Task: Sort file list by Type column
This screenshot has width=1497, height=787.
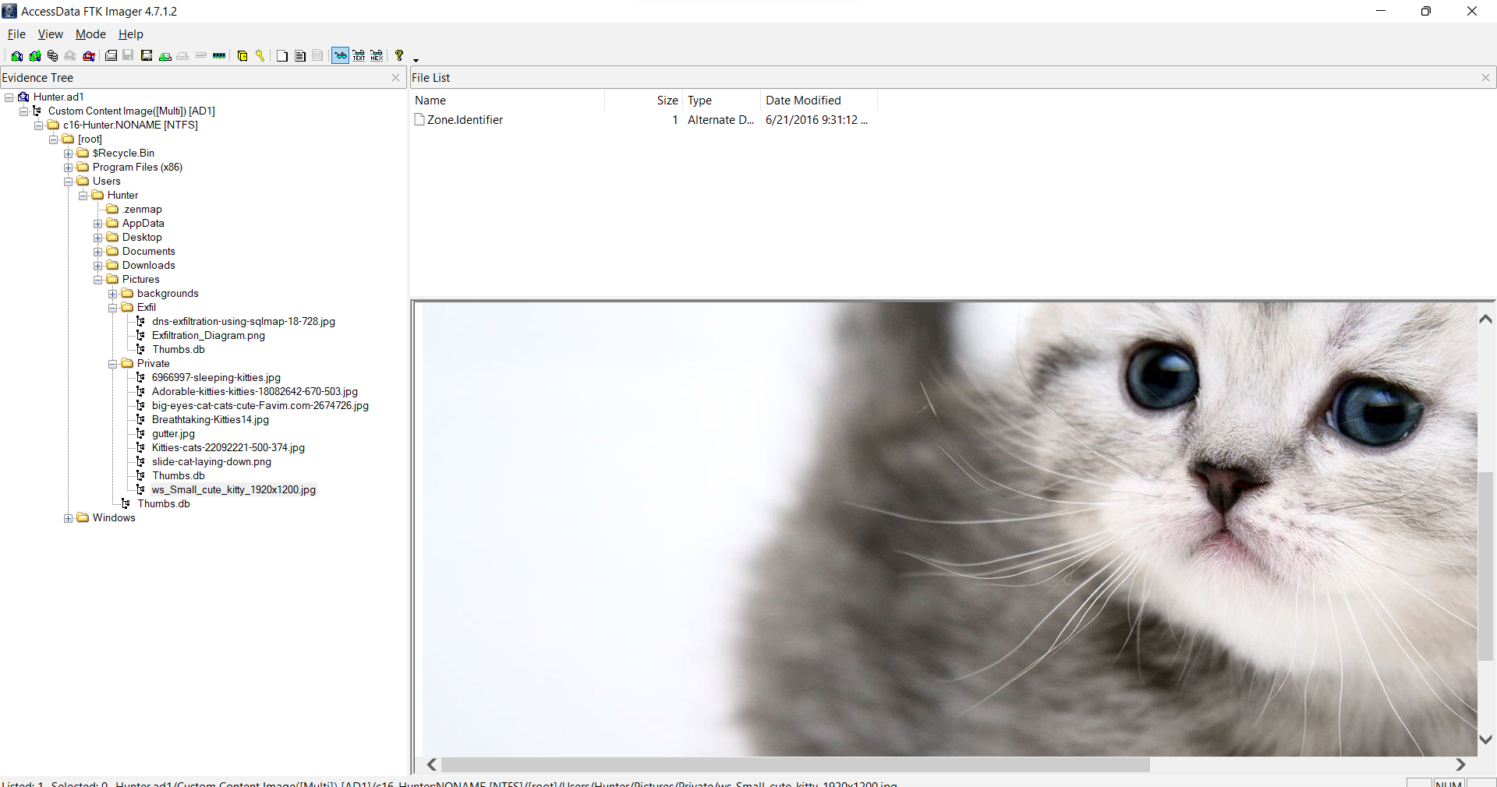Action: 721,101
